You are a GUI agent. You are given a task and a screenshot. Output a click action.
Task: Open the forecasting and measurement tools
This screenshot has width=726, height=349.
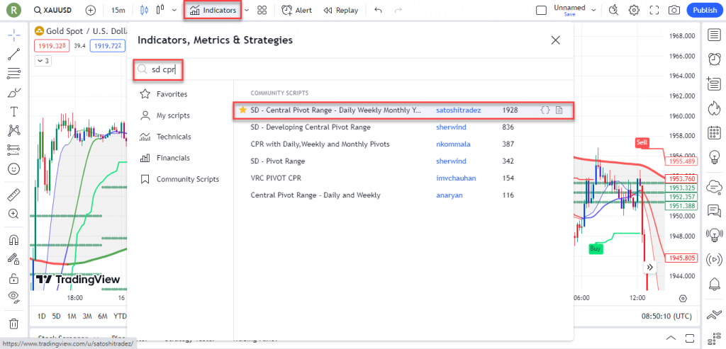14,150
